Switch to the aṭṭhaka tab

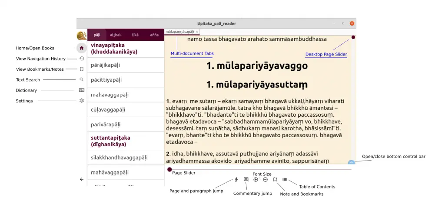(116, 35)
